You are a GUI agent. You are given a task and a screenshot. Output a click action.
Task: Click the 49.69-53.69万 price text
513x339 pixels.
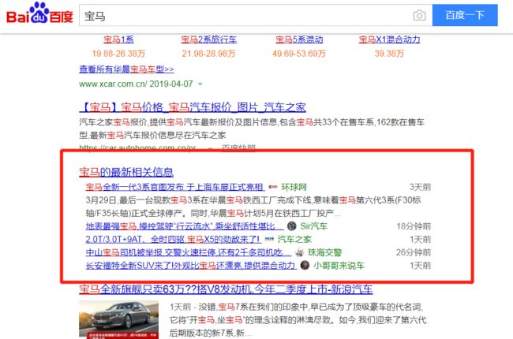pos(299,54)
